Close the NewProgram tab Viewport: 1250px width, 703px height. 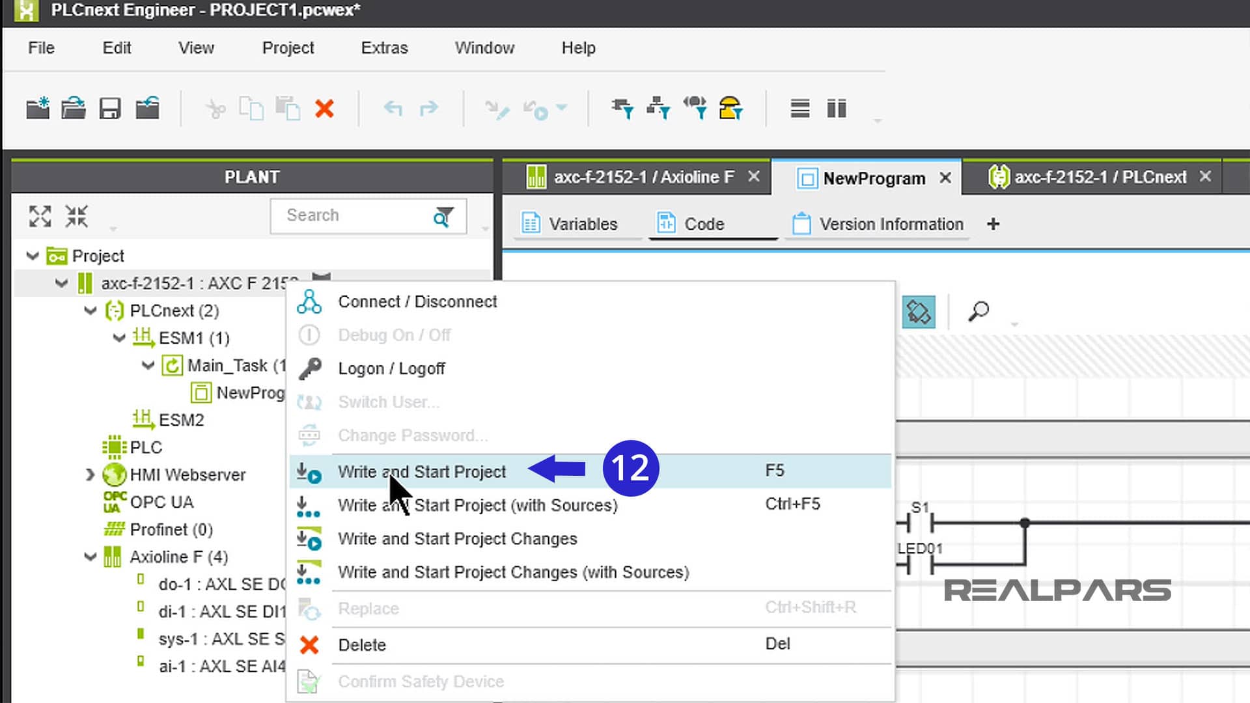[x=945, y=178]
